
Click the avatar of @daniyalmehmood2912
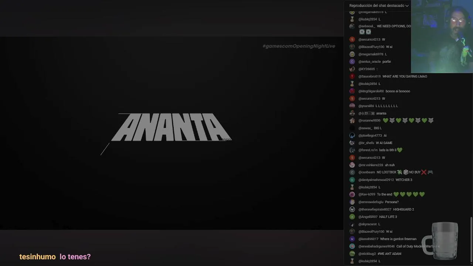point(352,180)
